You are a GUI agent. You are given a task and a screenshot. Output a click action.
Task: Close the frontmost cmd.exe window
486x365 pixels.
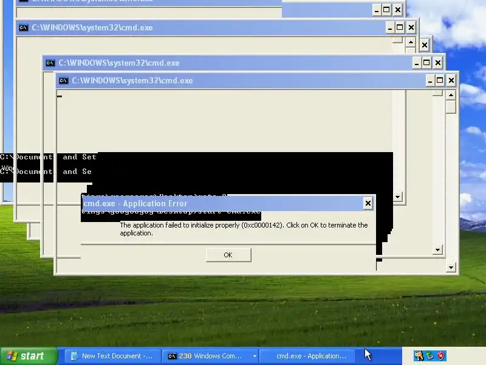tap(451, 81)
